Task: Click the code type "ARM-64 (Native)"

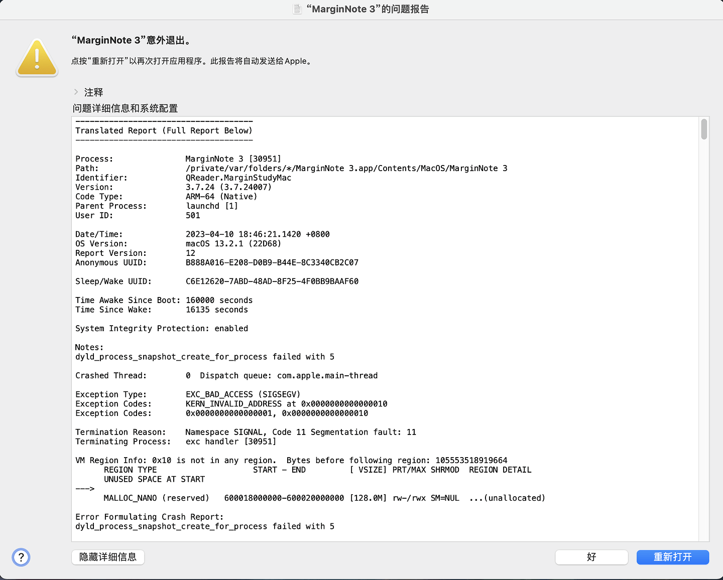Action: coord(221,197)
